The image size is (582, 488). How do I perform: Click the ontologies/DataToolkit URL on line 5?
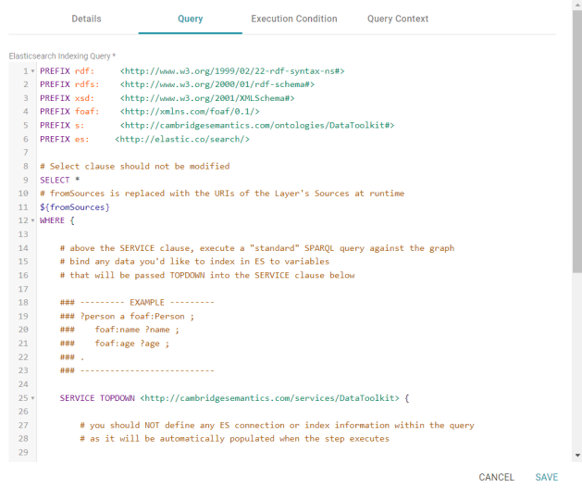point(257,125)
